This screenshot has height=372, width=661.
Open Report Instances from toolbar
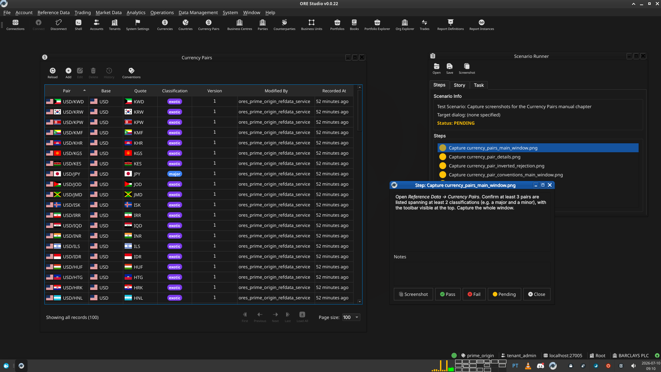[x=482, y=25]
